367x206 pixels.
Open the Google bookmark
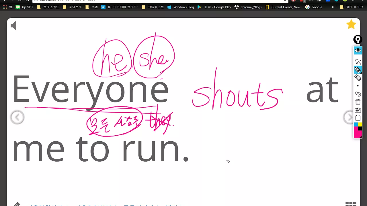point(314,7)
